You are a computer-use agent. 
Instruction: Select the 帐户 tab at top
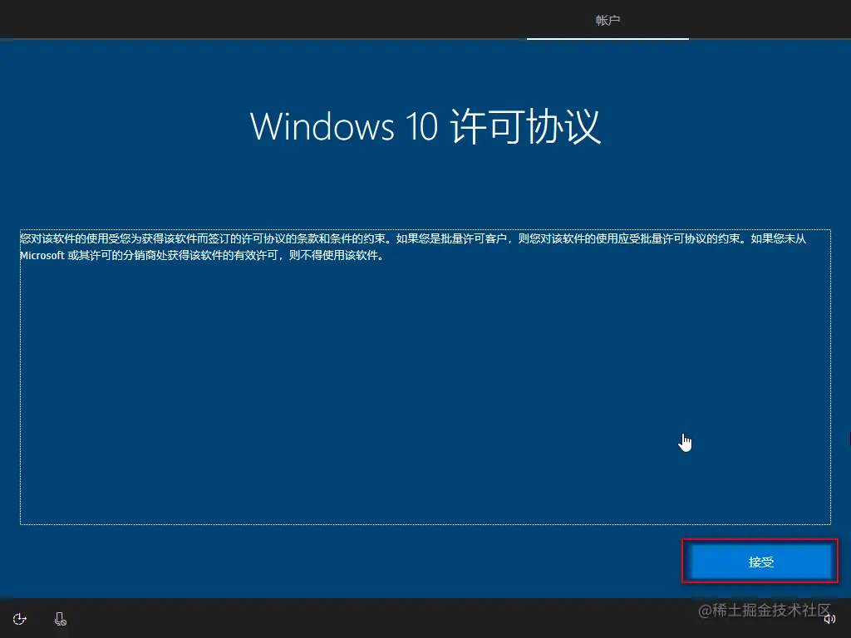pos(608,21)
